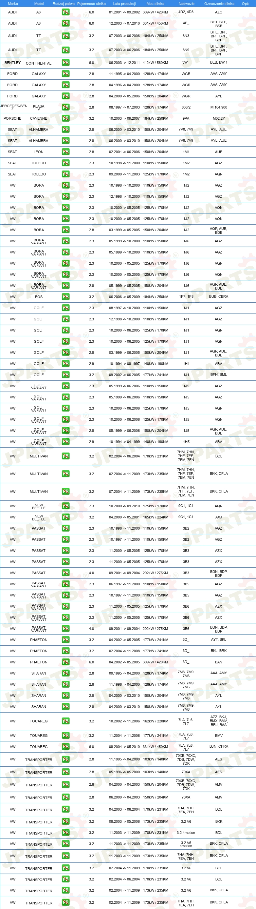The width and height of the screenshot is (256, 909).
Task: Click the Oznaczenie silnika column header
Action: pos(219,4)
